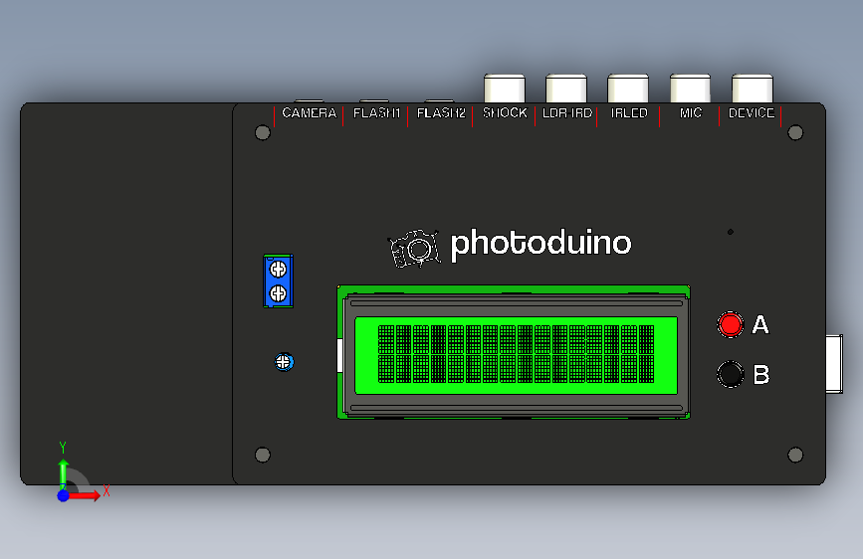Click the small microphone hole above button A
Image resolution: width=863 pixels, height=559 pixels.
pyautogui.click(x=731, y=232)
